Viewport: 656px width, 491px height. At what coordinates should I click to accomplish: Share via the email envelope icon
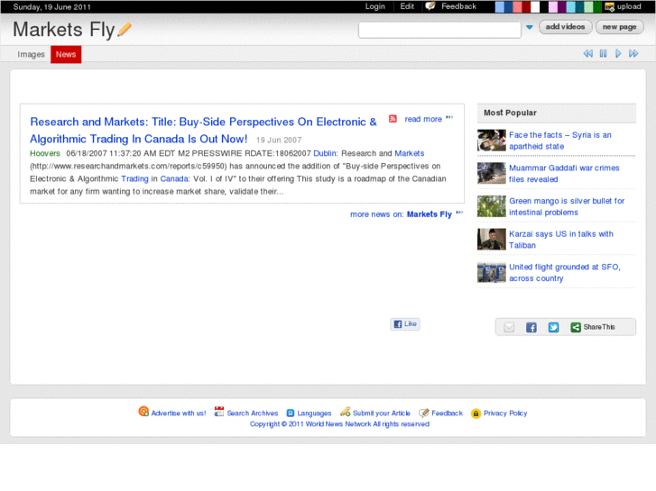pos(509,327)
